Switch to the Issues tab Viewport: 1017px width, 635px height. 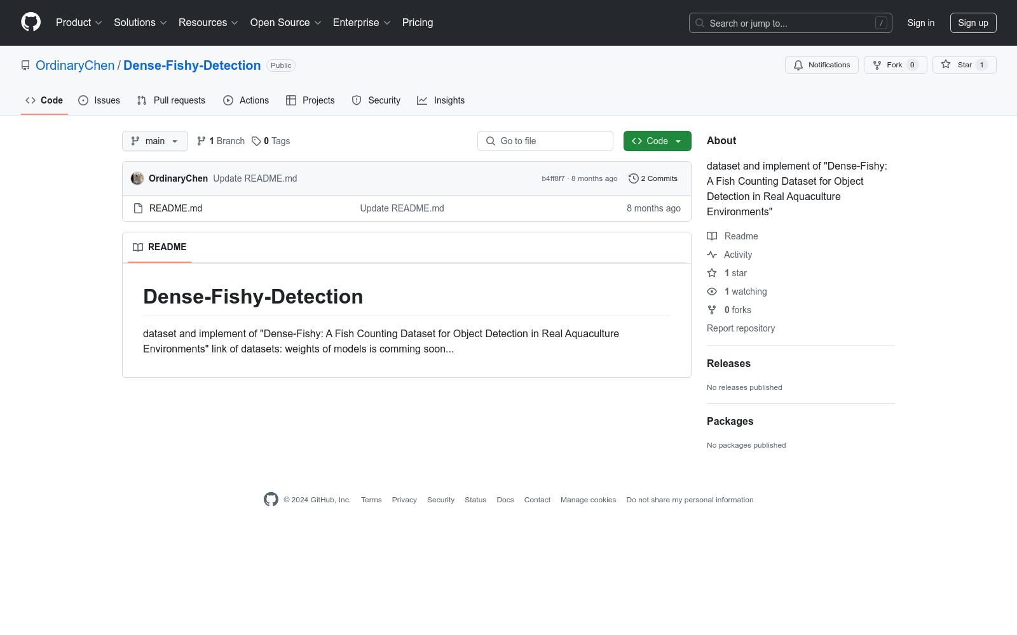(99, 100)
